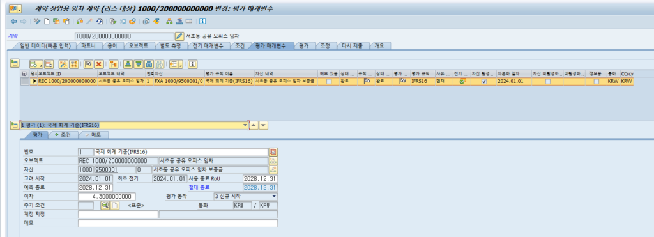Screen dimensions: 654x237
Task: Click the hierarchy structure icon in top toolbar
Action: coord(169,21)
